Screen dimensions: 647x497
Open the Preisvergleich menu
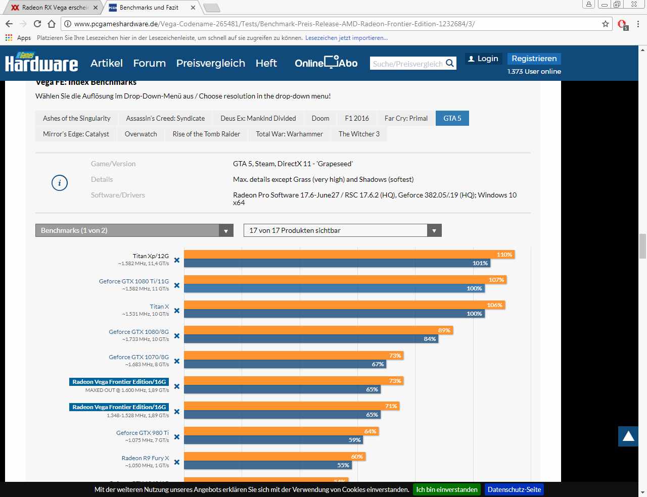211,63
